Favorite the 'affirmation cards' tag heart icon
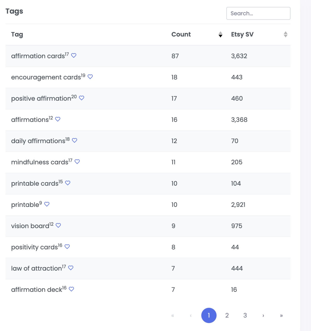The height and width of the screenshot is (331, 311). click(74, 55)
